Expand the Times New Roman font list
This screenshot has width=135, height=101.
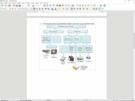pos(27,9)
